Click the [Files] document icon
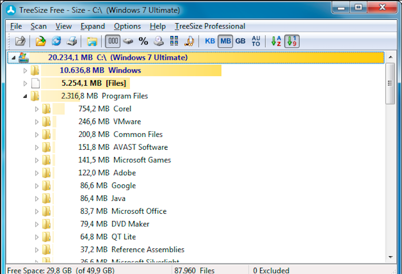Image resolution: width=402 pixels, height=274 pixels. pyautogui.click(x=35, y=83)
